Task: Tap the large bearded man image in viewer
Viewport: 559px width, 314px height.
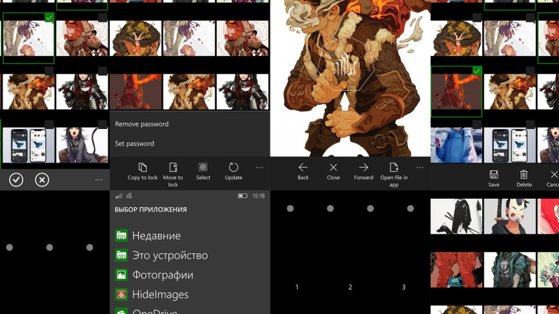Action: [351, 78]
